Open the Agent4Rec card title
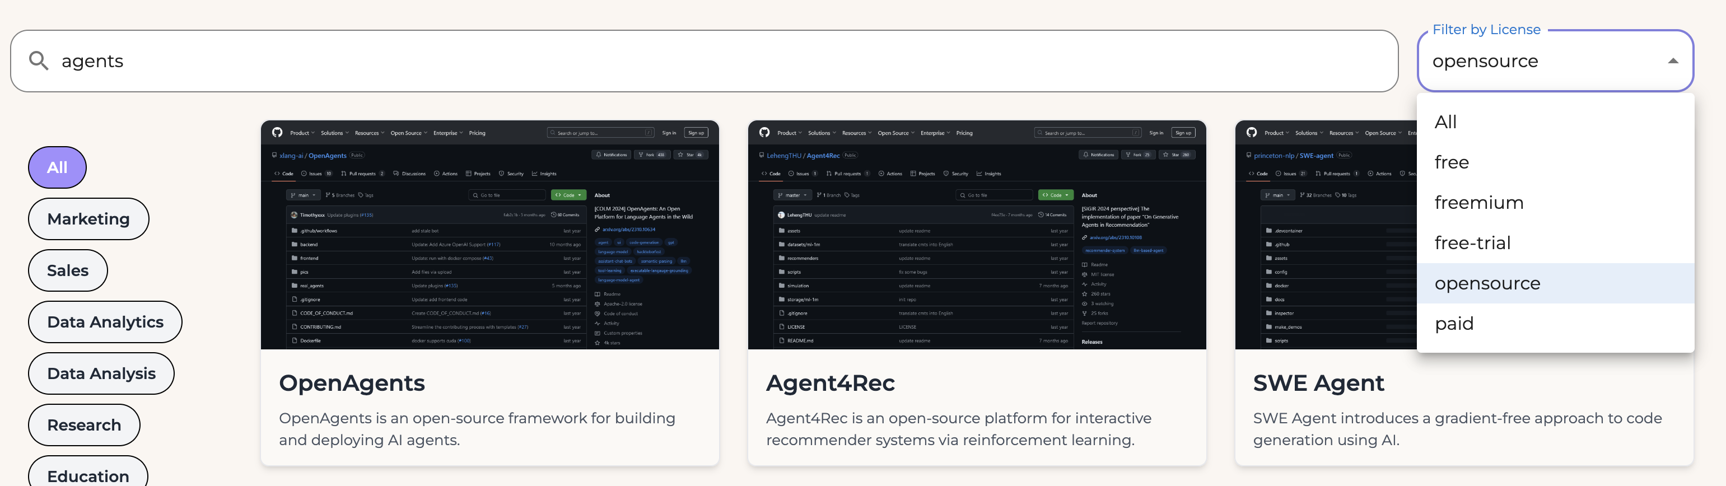This screenshot has height=486, width=1726. click(x=830, y=384)
